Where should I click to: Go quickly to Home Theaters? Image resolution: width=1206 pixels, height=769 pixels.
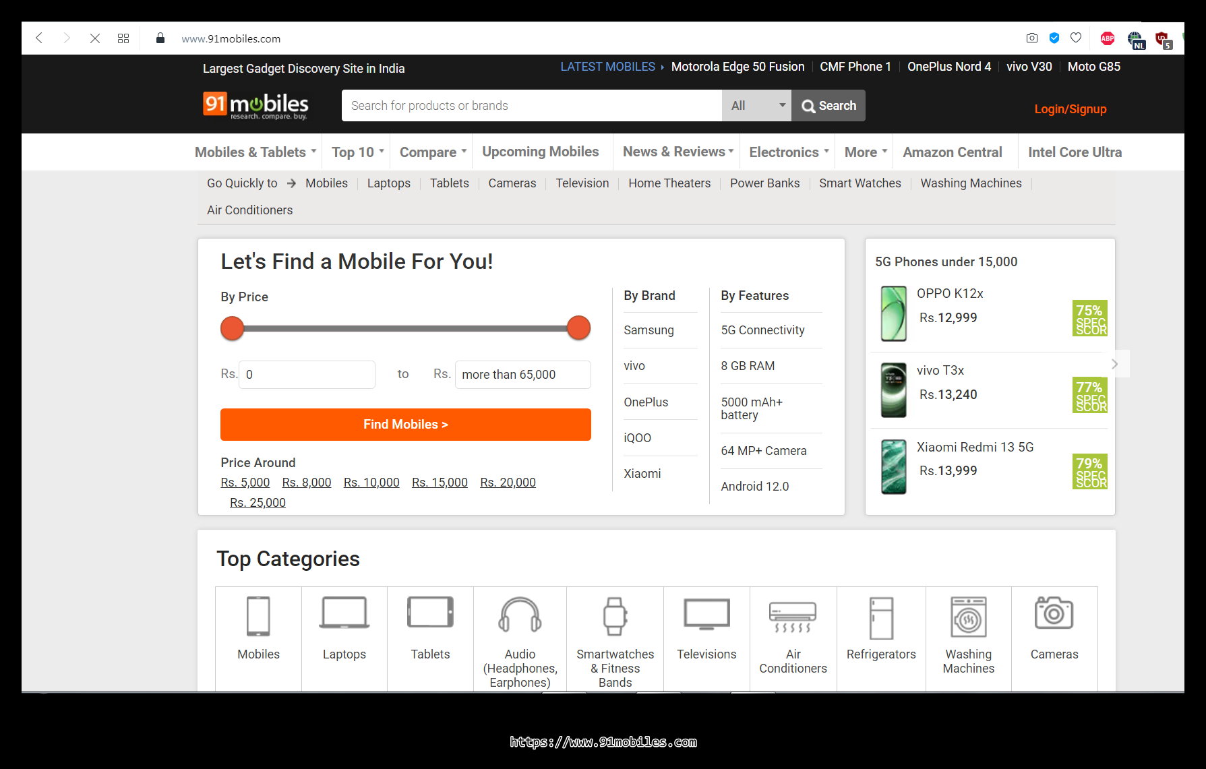tap(669, 183)
